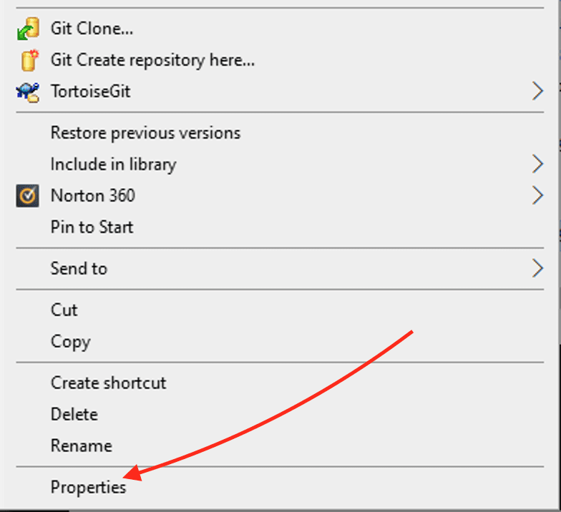
Task: Open the Norton 360 submenu arrow
Action: [537, 196]
